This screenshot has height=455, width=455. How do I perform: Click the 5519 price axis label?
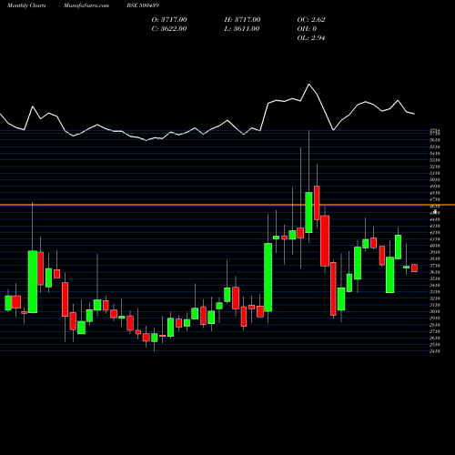435,147
